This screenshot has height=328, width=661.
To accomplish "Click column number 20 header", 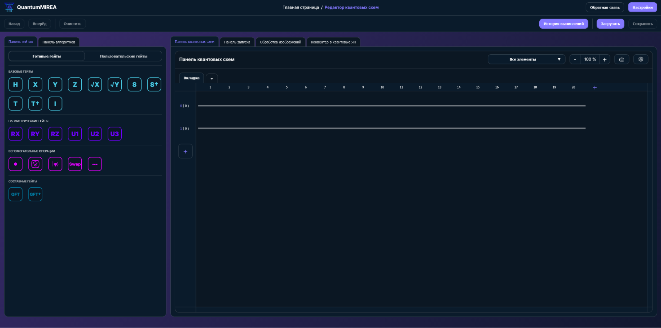I will (573, 87).
